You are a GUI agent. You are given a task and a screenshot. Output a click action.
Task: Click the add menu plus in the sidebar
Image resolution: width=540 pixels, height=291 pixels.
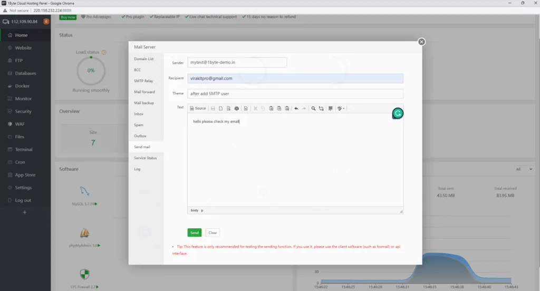[24, 212]
